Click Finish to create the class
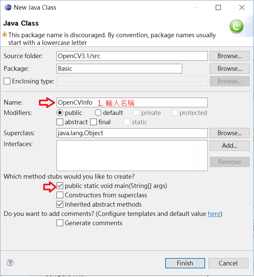Viewport: 254px width, 277px height. click(x=185, y=263)
